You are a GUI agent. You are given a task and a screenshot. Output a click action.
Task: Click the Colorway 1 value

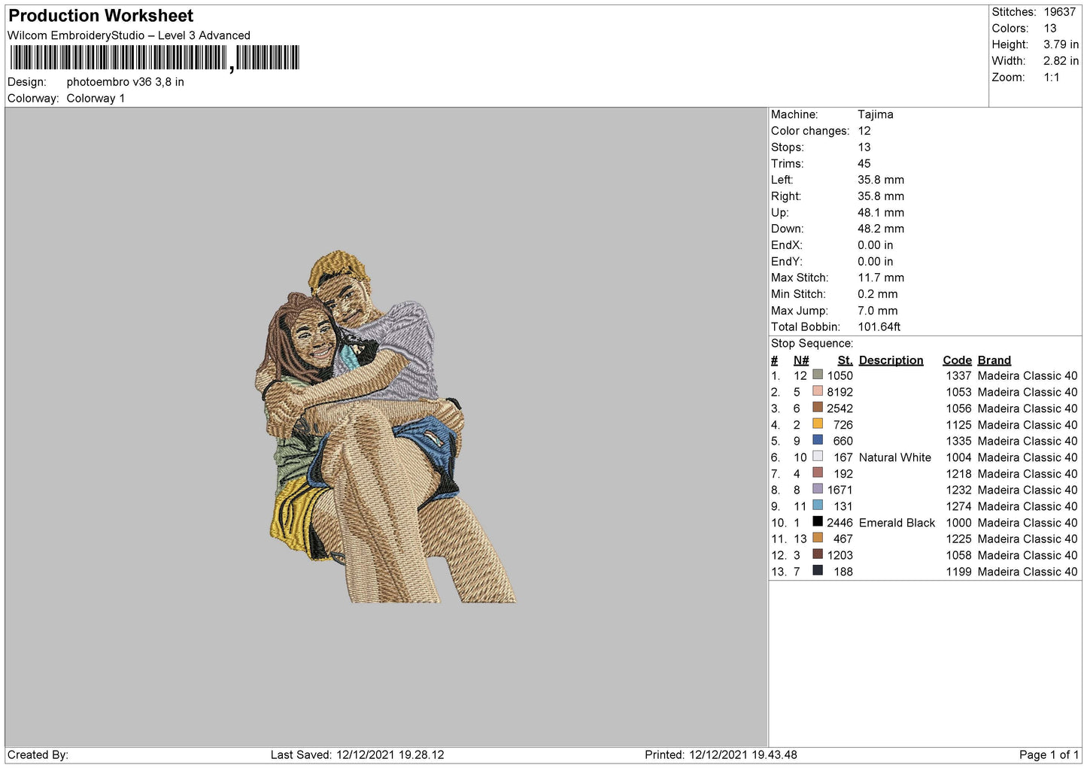pos(96,99)
